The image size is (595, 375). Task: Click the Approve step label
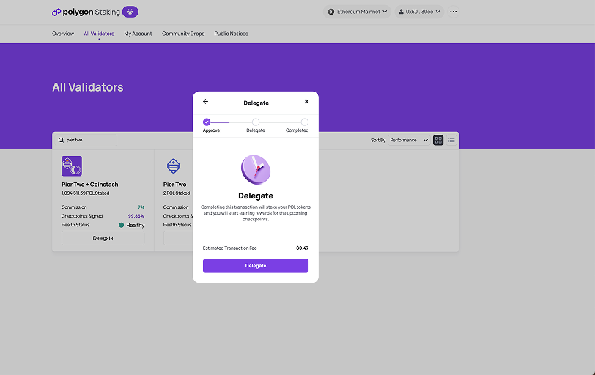click(x=211, y=130)
